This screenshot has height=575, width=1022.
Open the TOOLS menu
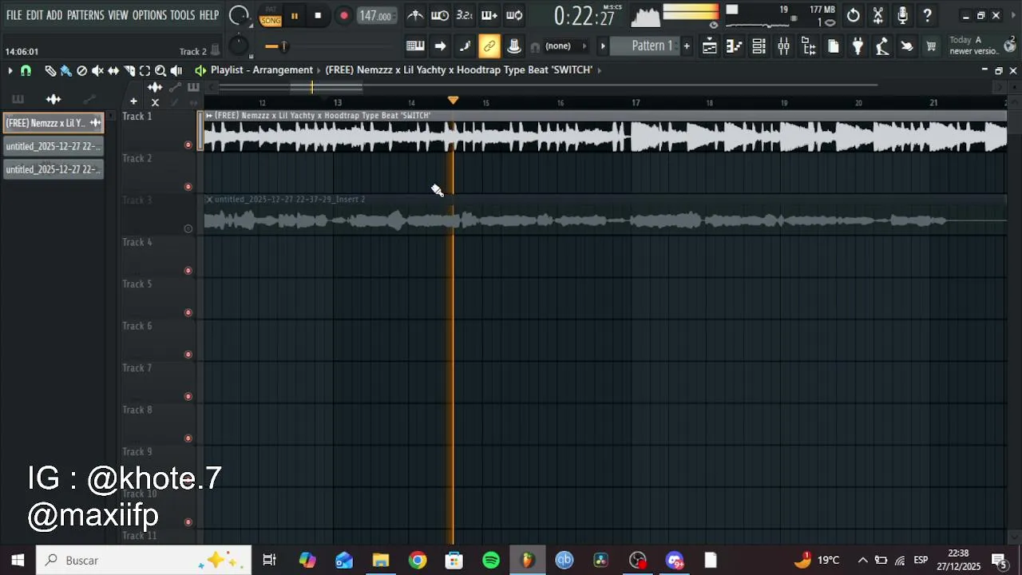coord(182,15)
